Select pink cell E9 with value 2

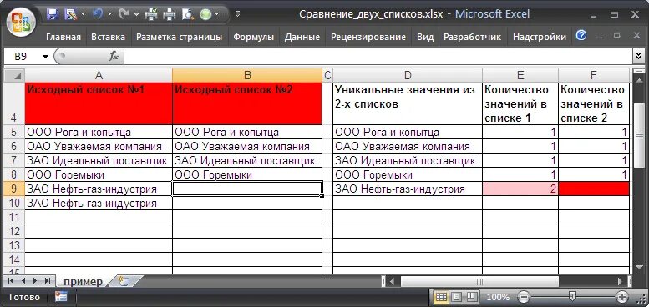coord(520,189)
